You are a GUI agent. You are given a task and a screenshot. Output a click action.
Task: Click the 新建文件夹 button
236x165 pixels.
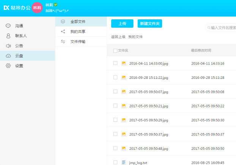pos(150,24)
